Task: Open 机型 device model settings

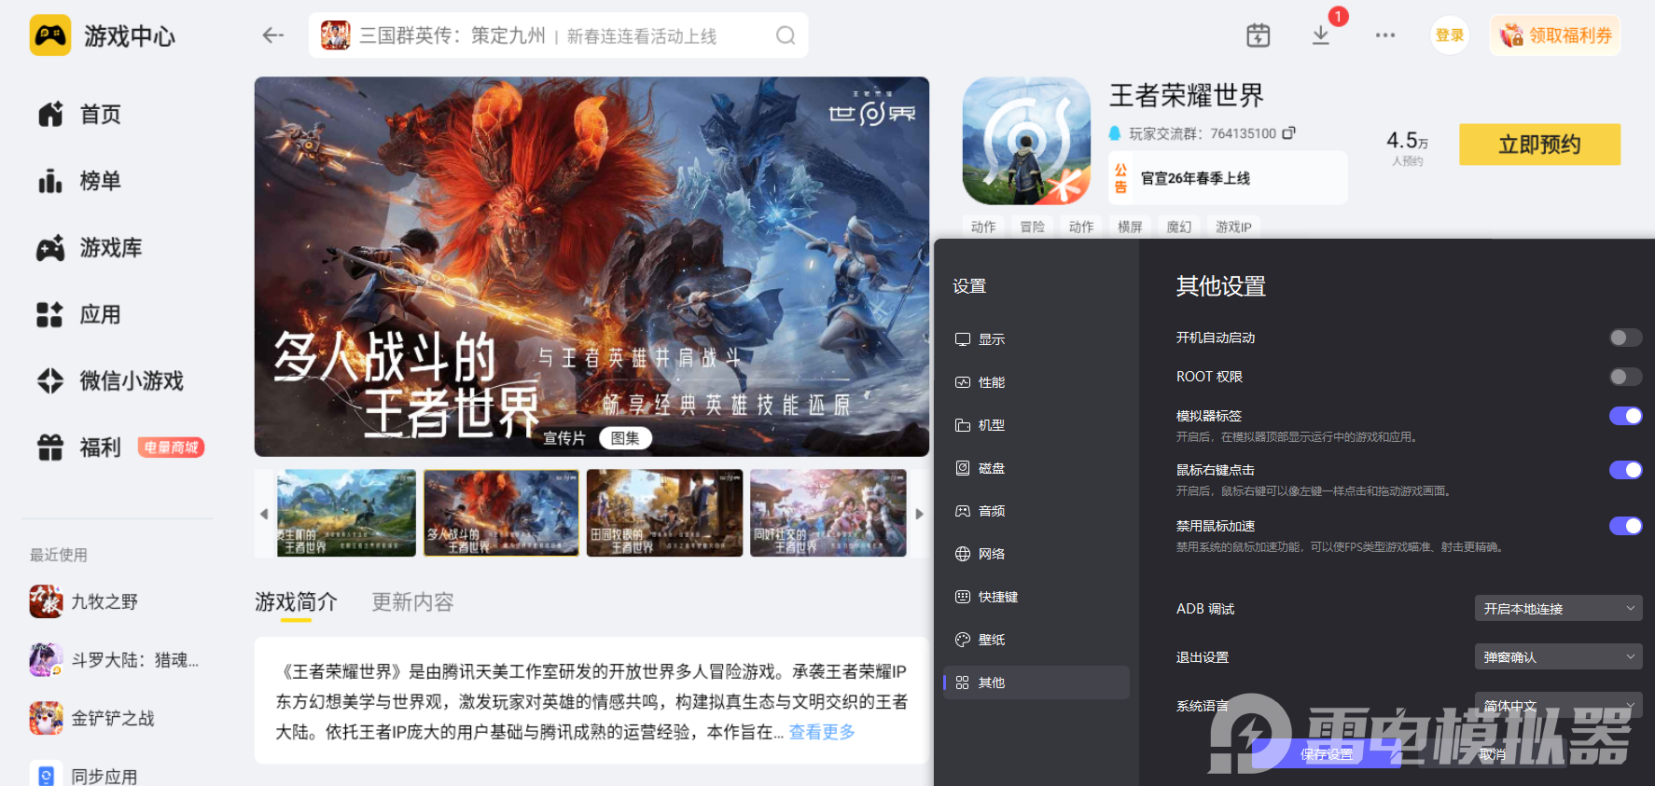Action: [x=1036, y=425]
